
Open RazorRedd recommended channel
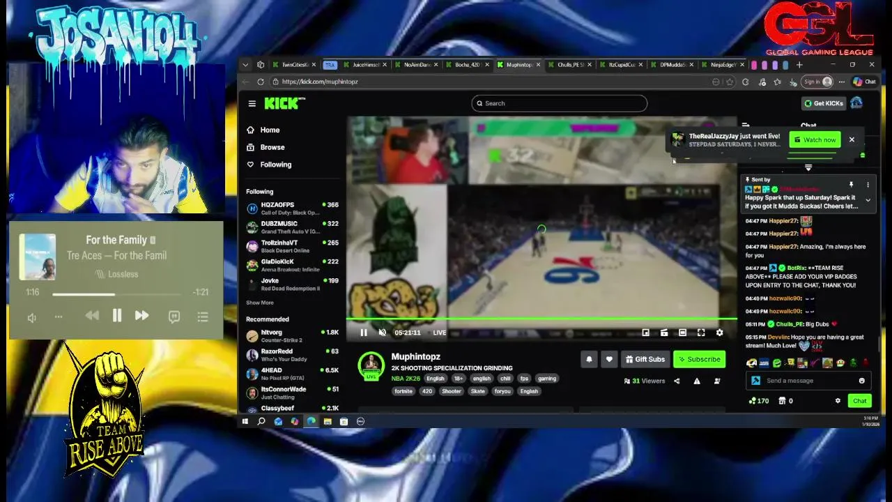[292, 354]
